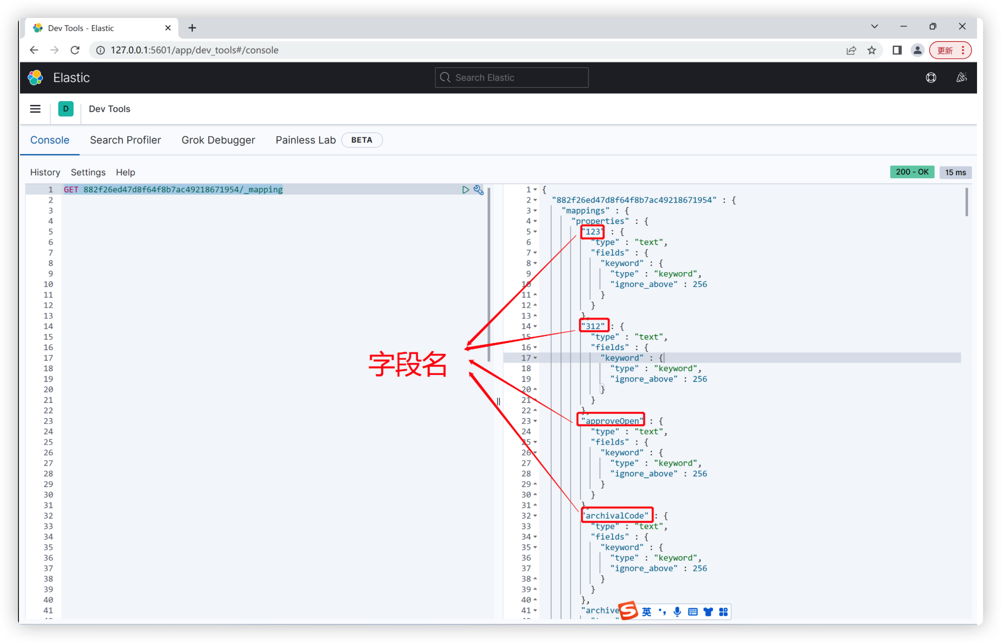Click the output pane vertical scrollbar

[967, 202]
